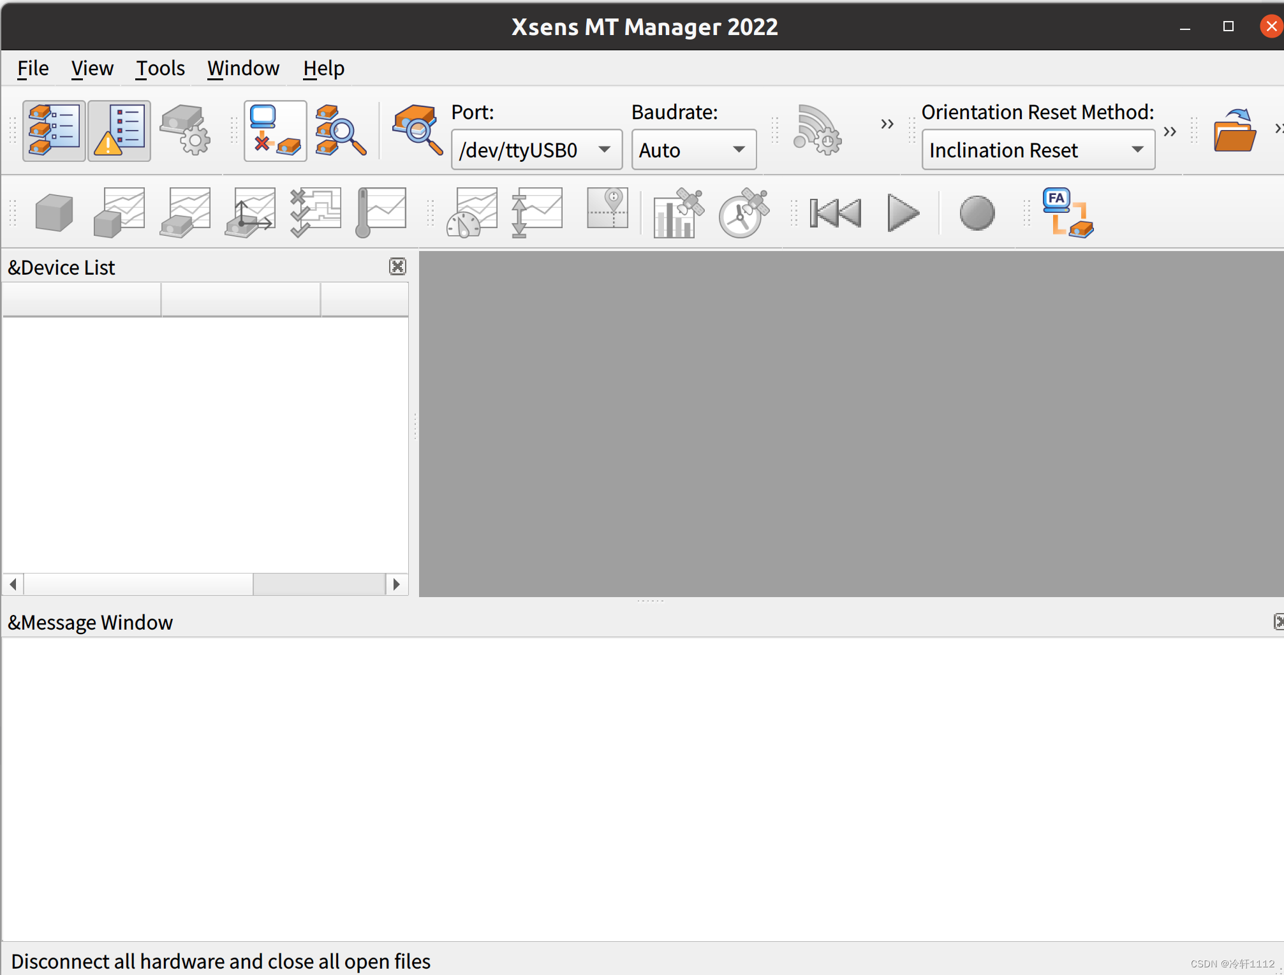Open the temperature graph thermometer icon
The image size is (1284, 975).
pyautogui.click(x=381, y=213)
